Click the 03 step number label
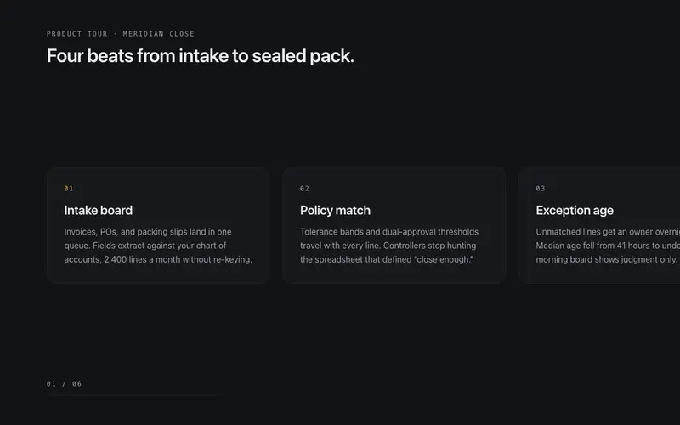The width and height of the screenshot is (680, 425). tap(541, 188)
